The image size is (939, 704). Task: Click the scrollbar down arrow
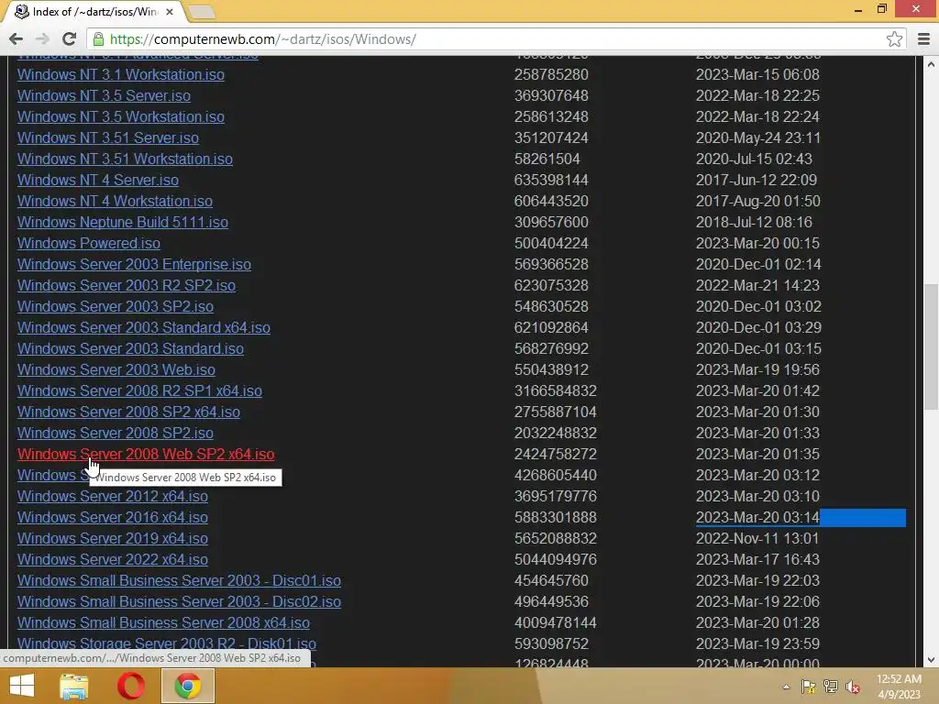(931, 660)
